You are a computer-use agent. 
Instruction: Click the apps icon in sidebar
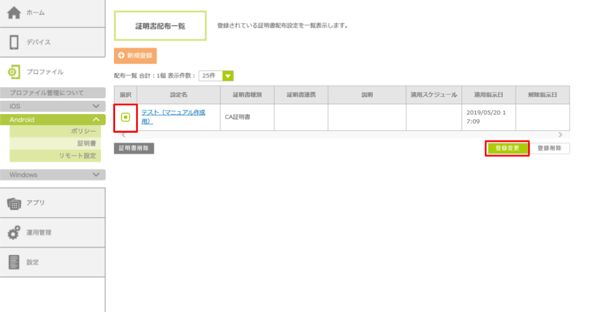(14, 203)
